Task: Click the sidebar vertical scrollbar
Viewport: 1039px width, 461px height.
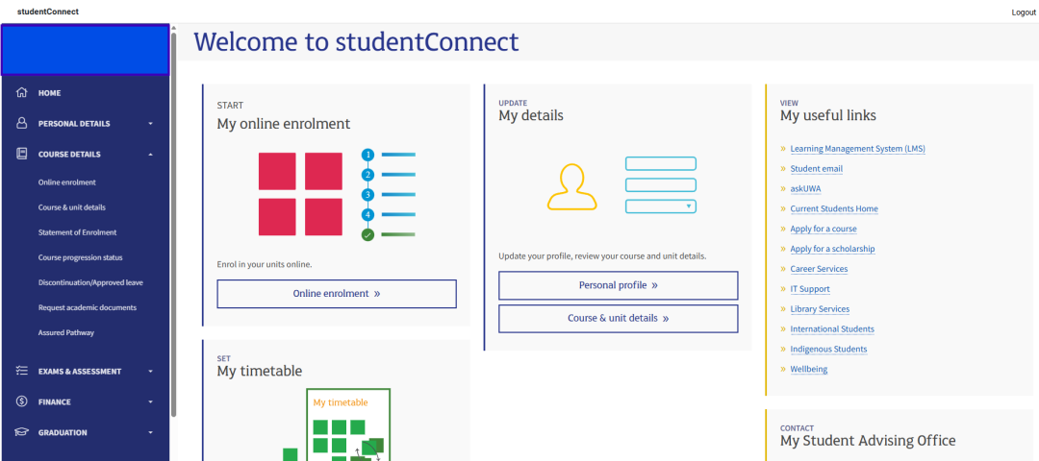Action: (x=173, y=221)
